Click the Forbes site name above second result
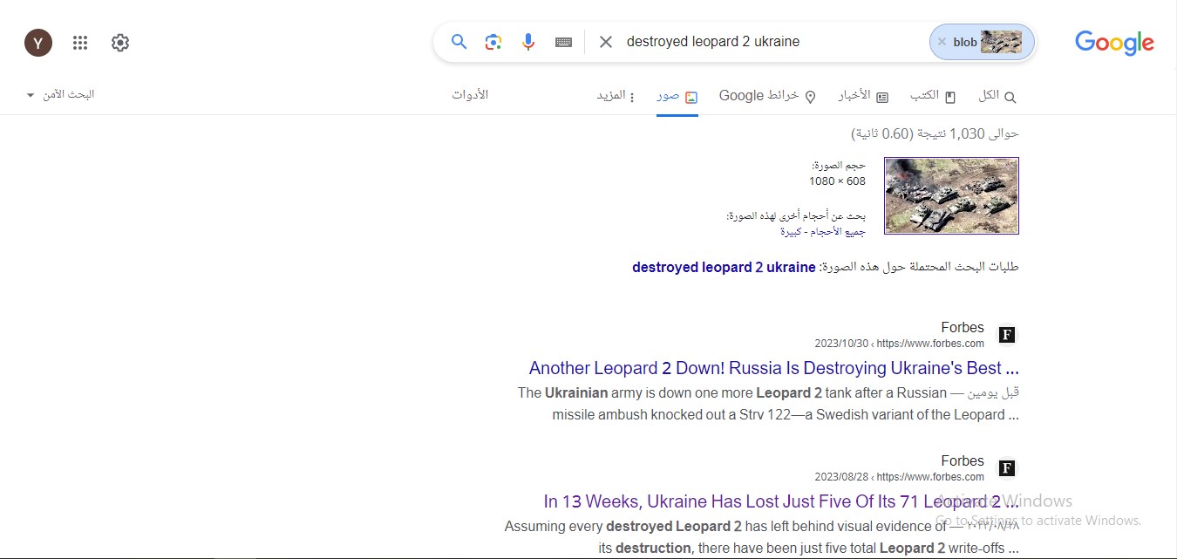1177x559 pixels. click(x=963, y=461)
